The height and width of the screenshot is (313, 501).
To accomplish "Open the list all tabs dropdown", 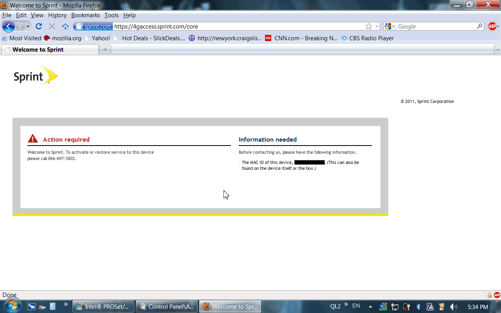I will pyautogui.click(x=497, y=50).
